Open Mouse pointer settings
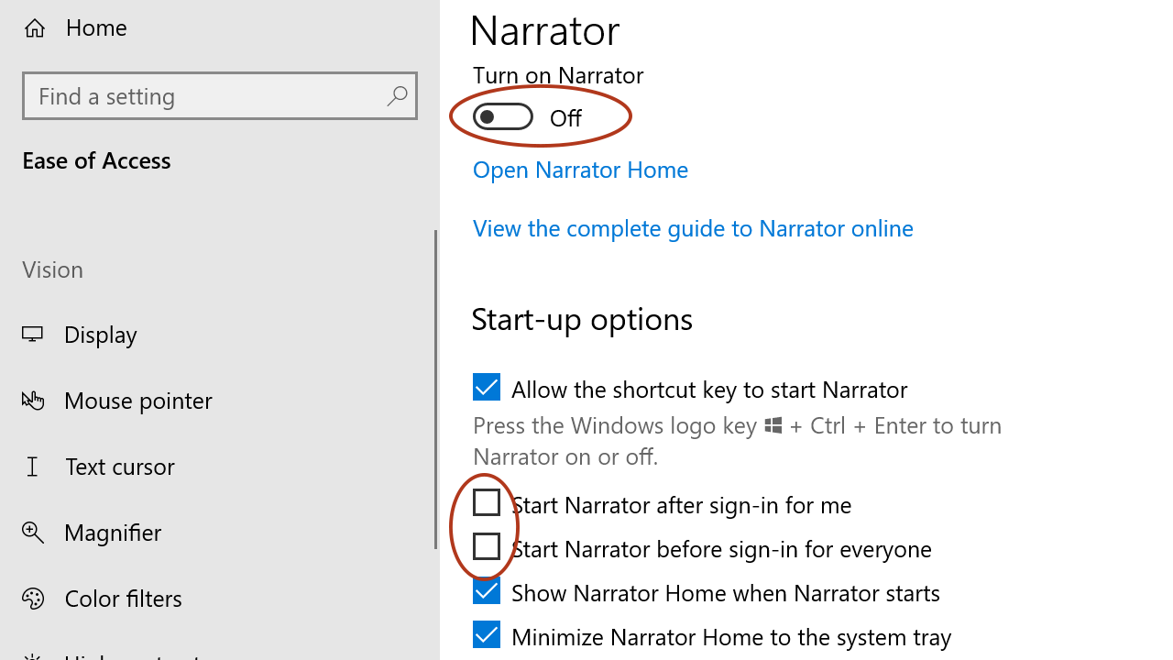This screenshot has width=1173, height=660. tap(138, 401)
